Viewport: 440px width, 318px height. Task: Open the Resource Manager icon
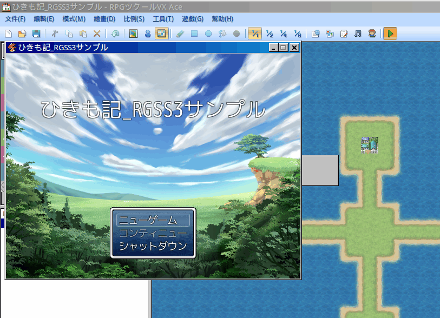pos(330,34)
